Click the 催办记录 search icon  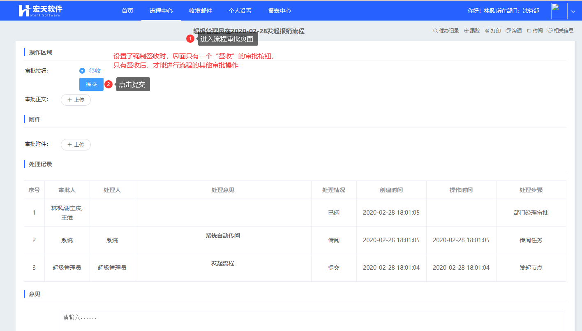[435, 31]
